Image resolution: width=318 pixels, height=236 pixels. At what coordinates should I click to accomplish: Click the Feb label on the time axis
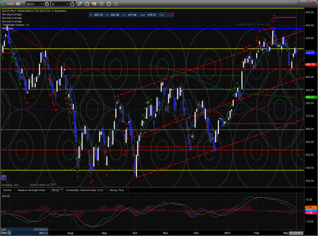point(256,233)
